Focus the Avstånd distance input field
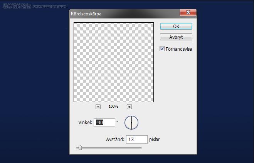This screenshot has height=163, width=254. [137, 140]
